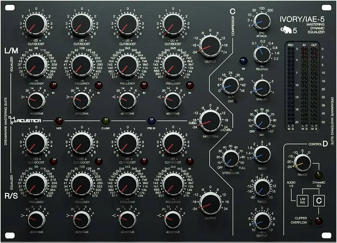Click L/M CUT/BOOST knob above 19–530 Hz frequency
The image size is (337, 243).
(36, 24)
